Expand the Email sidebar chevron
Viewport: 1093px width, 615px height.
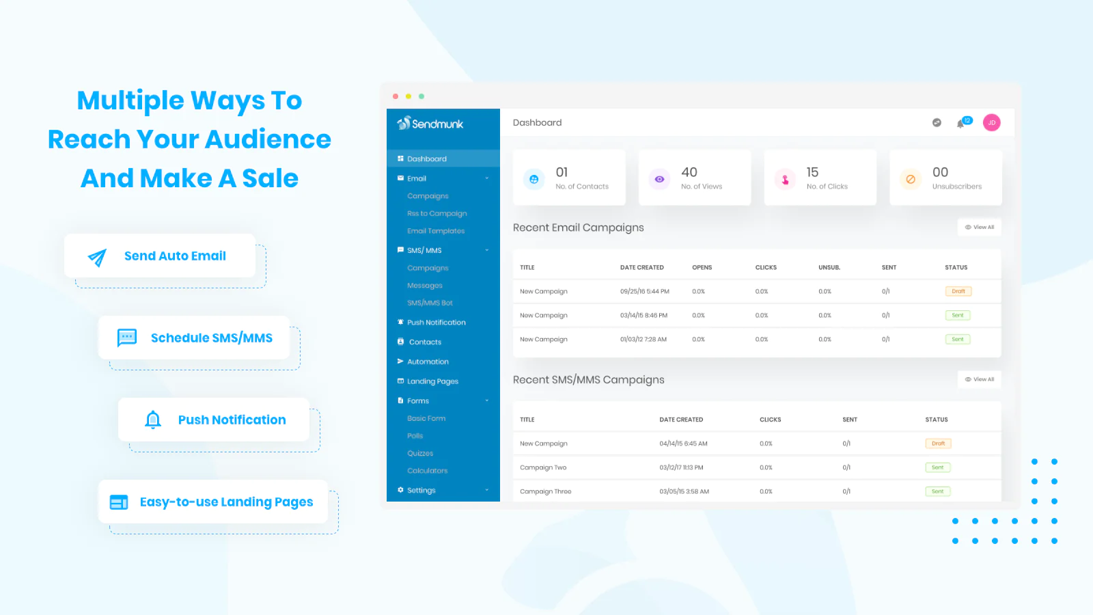click(487, 178)
